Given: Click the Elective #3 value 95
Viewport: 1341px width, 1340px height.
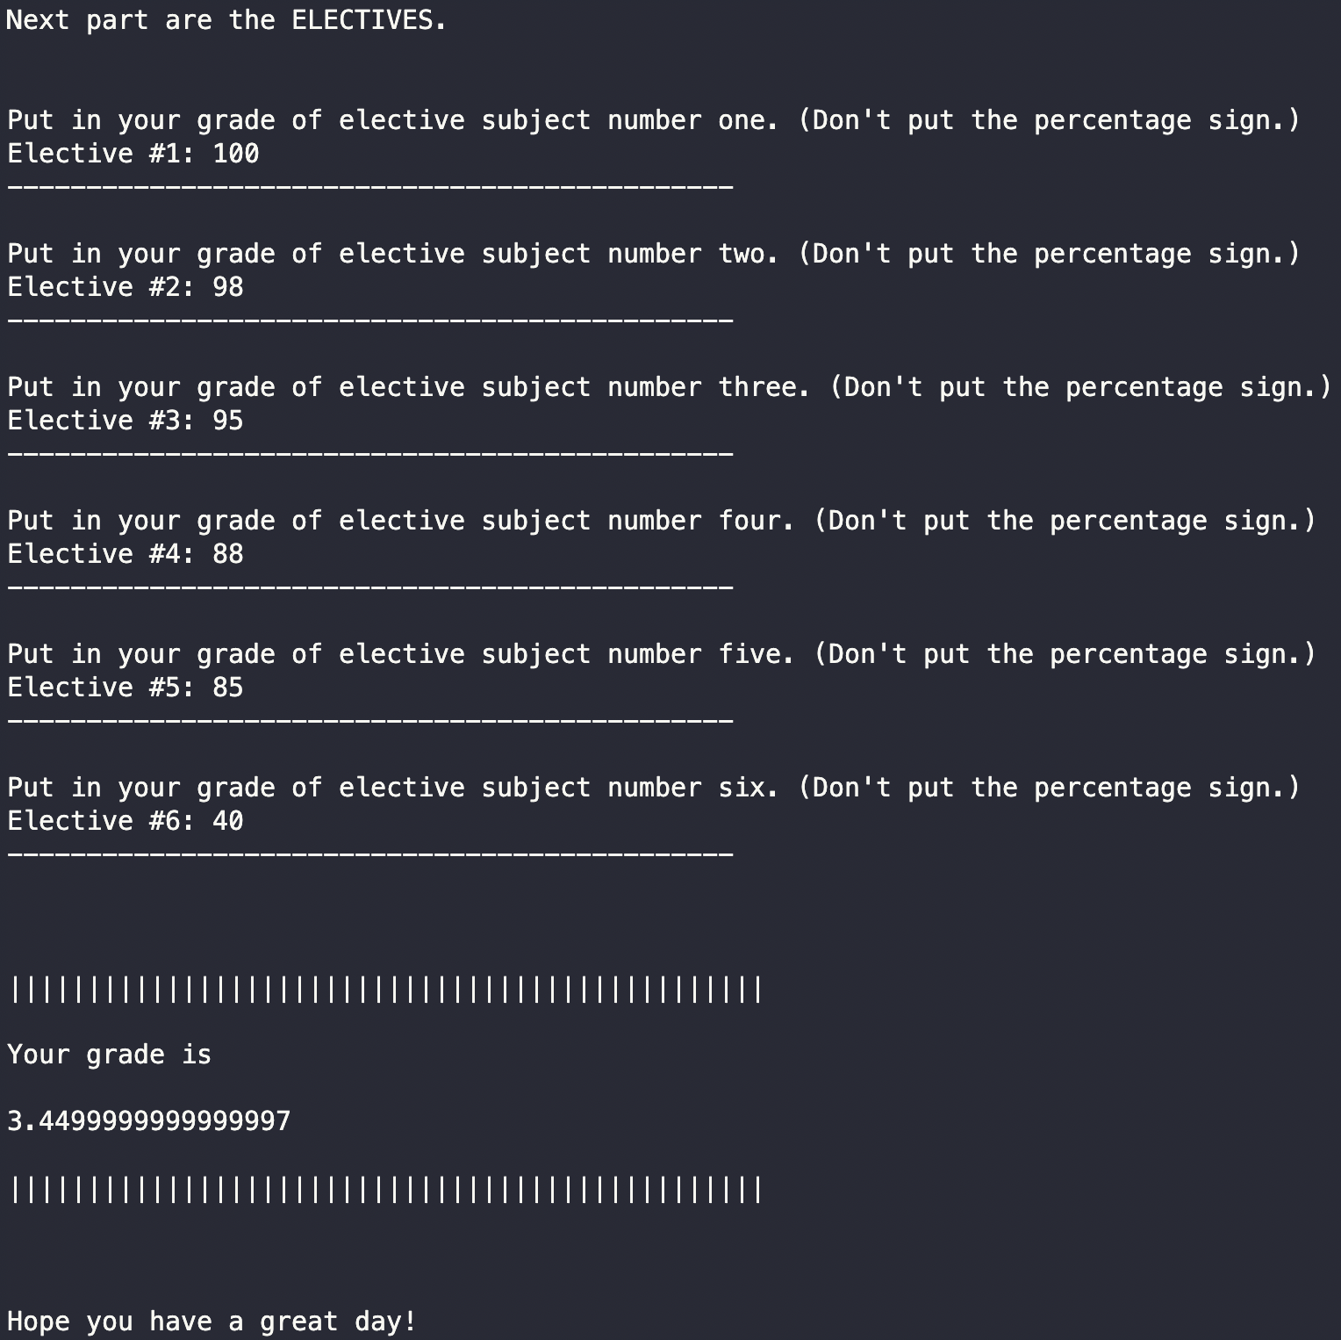Looking at the screenshot, I should pyautogui.click(x=228, y=421).
